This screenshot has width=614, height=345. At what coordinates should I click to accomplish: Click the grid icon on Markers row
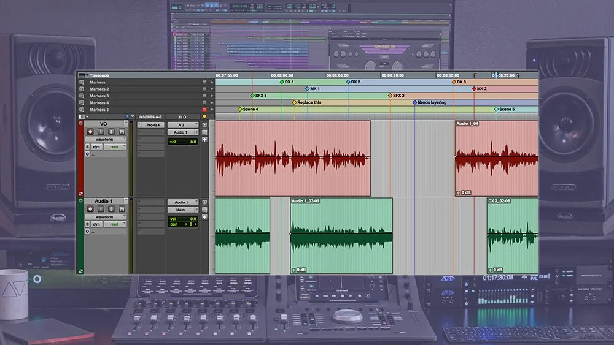pos(204,82)
